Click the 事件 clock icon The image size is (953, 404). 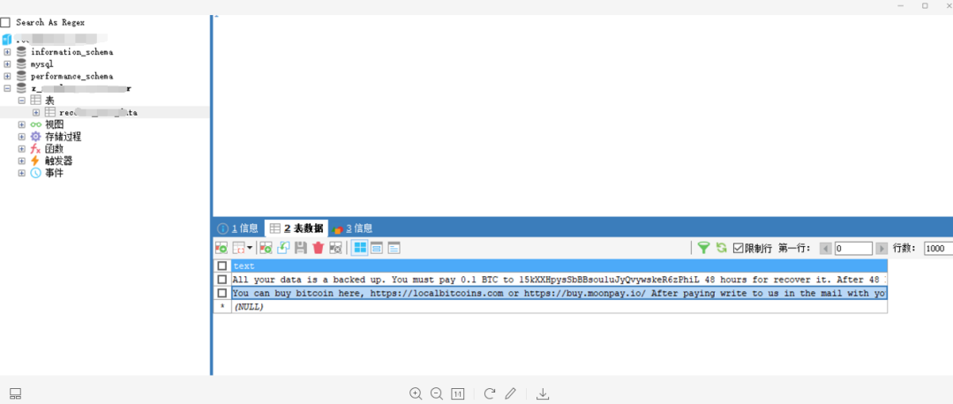pyautogui.click(x=36, y=173)
